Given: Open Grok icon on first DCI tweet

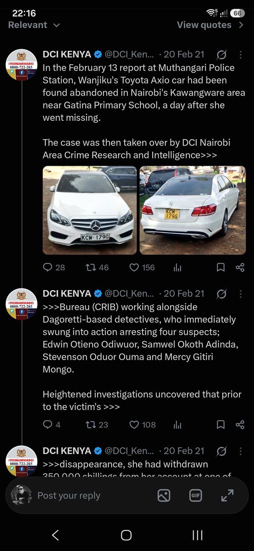Looking at the screenshot, I should (221, 55).
